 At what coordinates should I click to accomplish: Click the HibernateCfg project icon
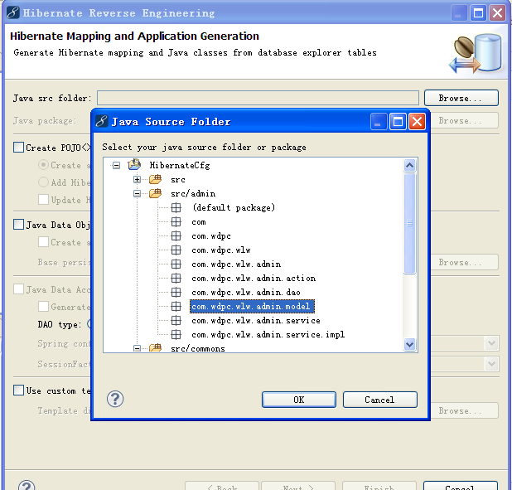134,165
